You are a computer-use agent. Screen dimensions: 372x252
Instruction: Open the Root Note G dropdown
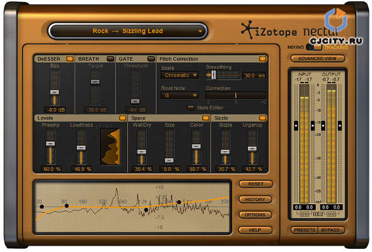point(180,95)
